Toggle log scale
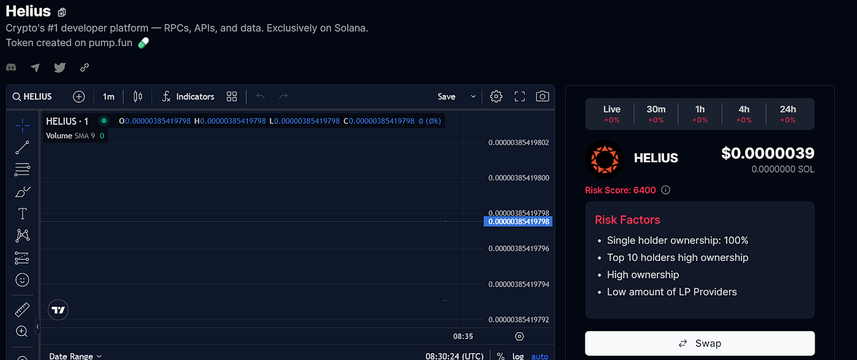This screenshot has width=857, height=360. (x=518, y=356)
